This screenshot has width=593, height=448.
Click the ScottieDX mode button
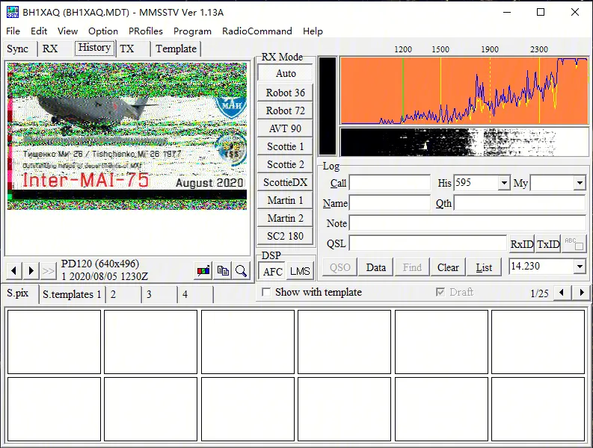[285, 182]
